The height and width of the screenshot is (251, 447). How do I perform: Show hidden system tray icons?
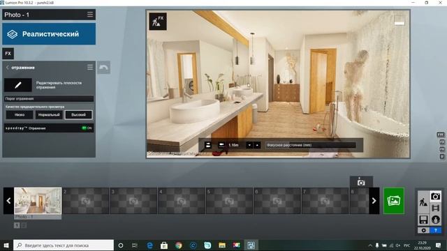point(370,245)
